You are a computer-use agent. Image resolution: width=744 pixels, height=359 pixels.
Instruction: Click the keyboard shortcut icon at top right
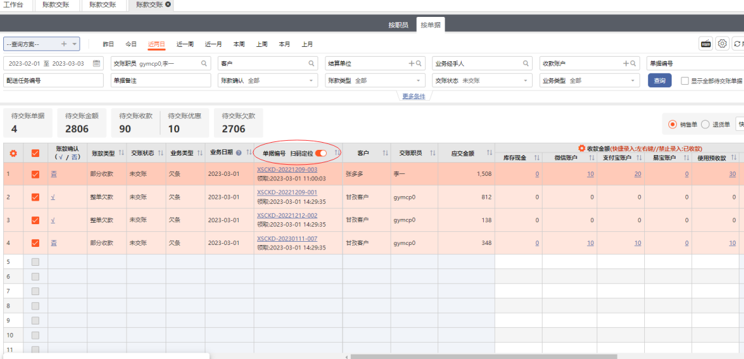(706, 44)
